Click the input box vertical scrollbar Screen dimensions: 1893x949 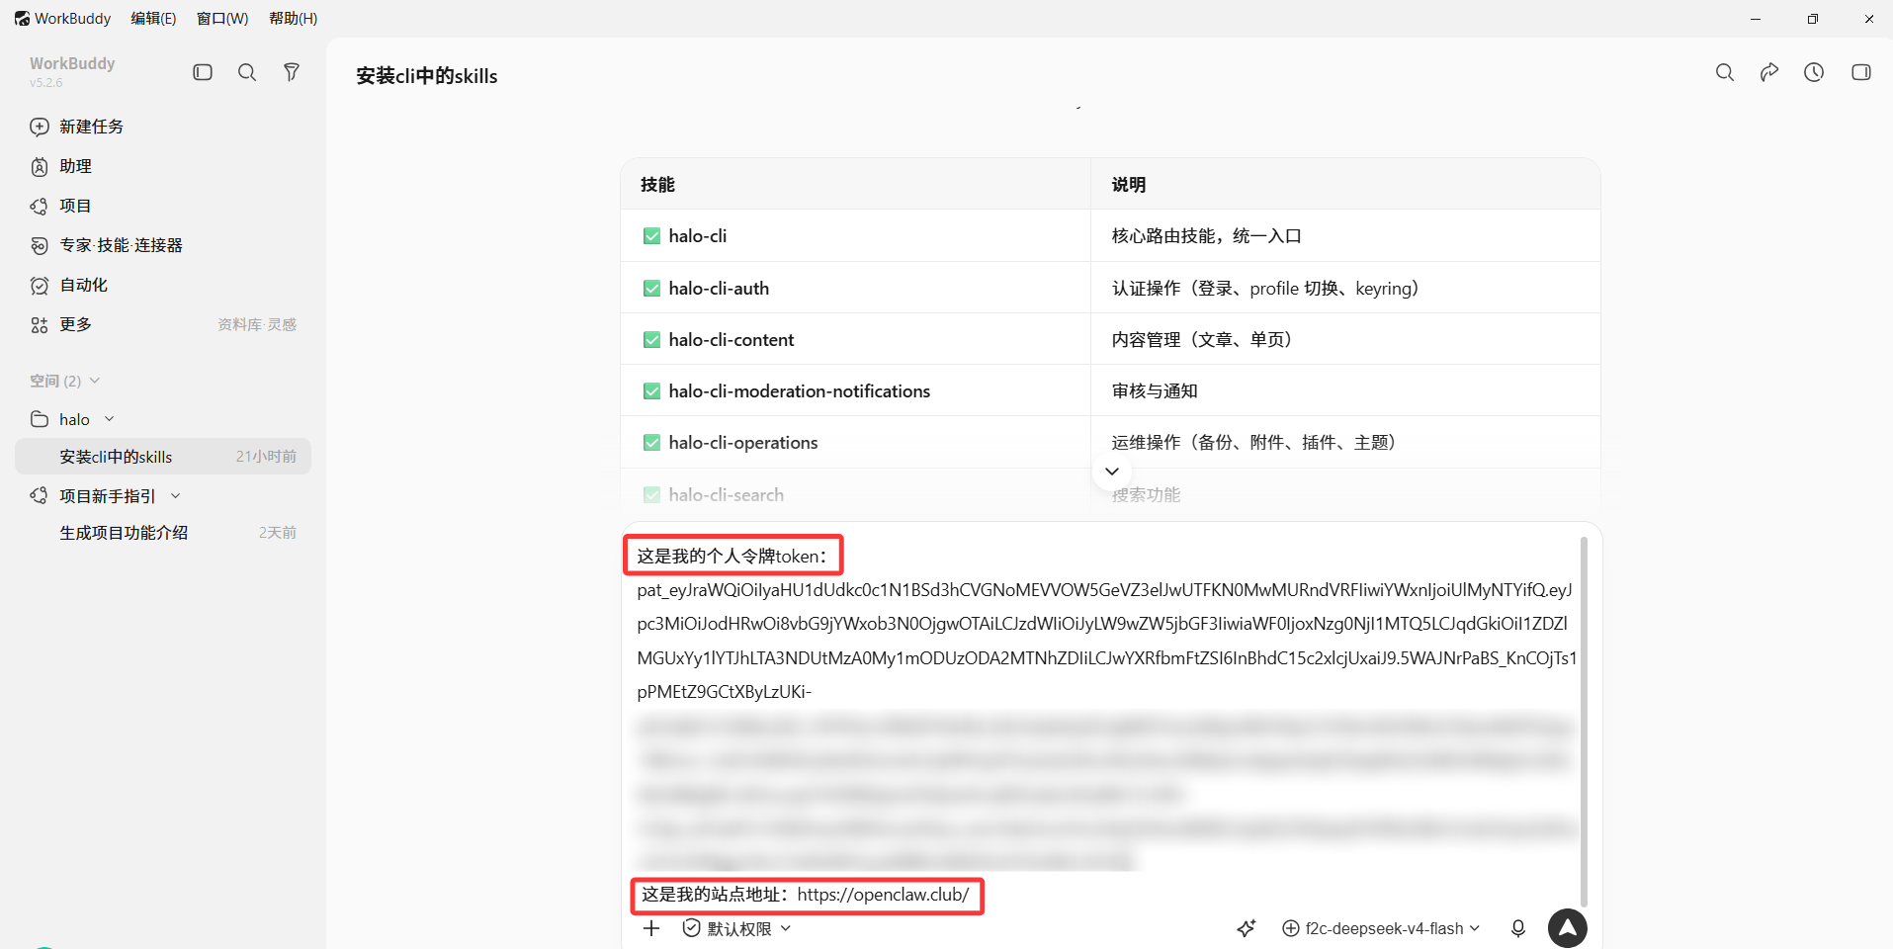point(1584,722)
